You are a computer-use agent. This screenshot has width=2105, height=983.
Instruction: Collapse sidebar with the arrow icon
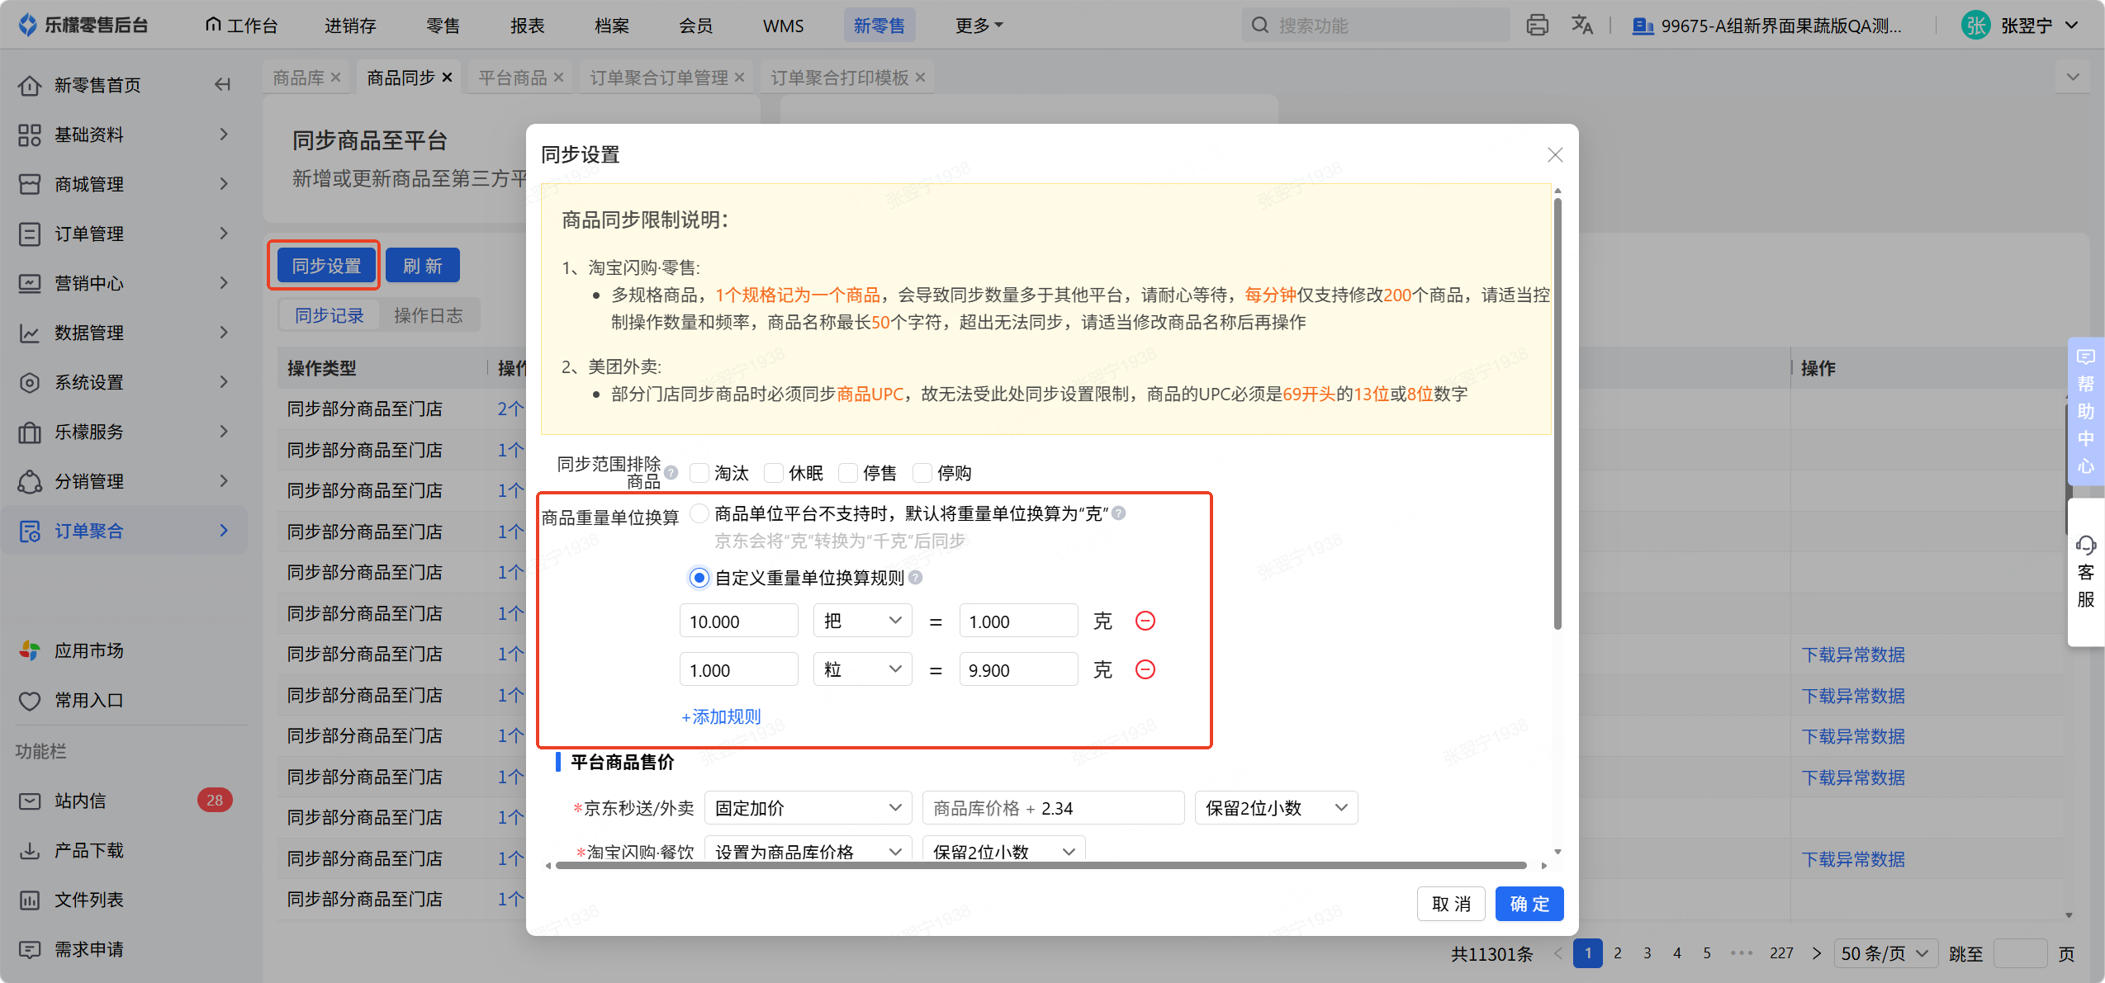(222, 84)
